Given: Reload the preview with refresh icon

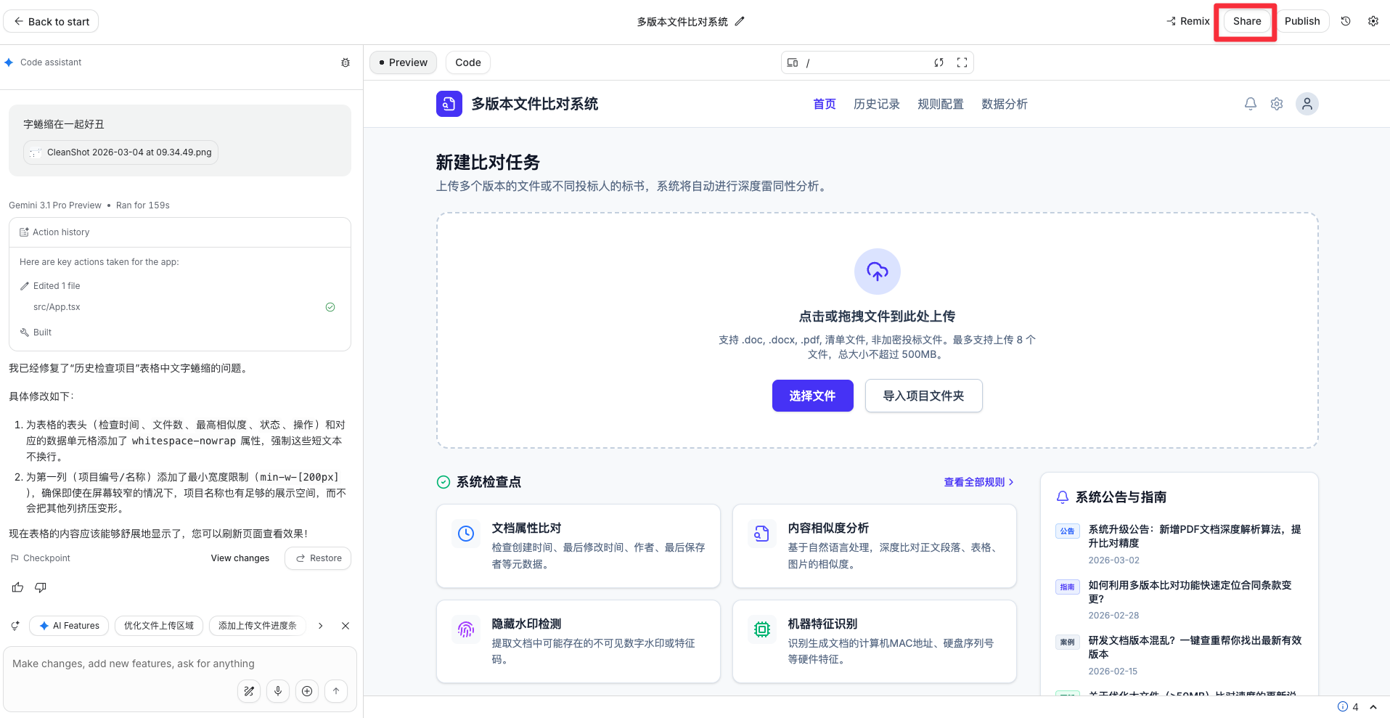Looking at the screenshot, I should point(939,62).
